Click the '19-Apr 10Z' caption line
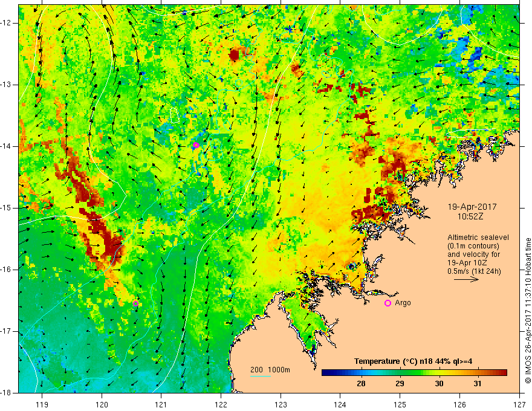 (467, 263)
